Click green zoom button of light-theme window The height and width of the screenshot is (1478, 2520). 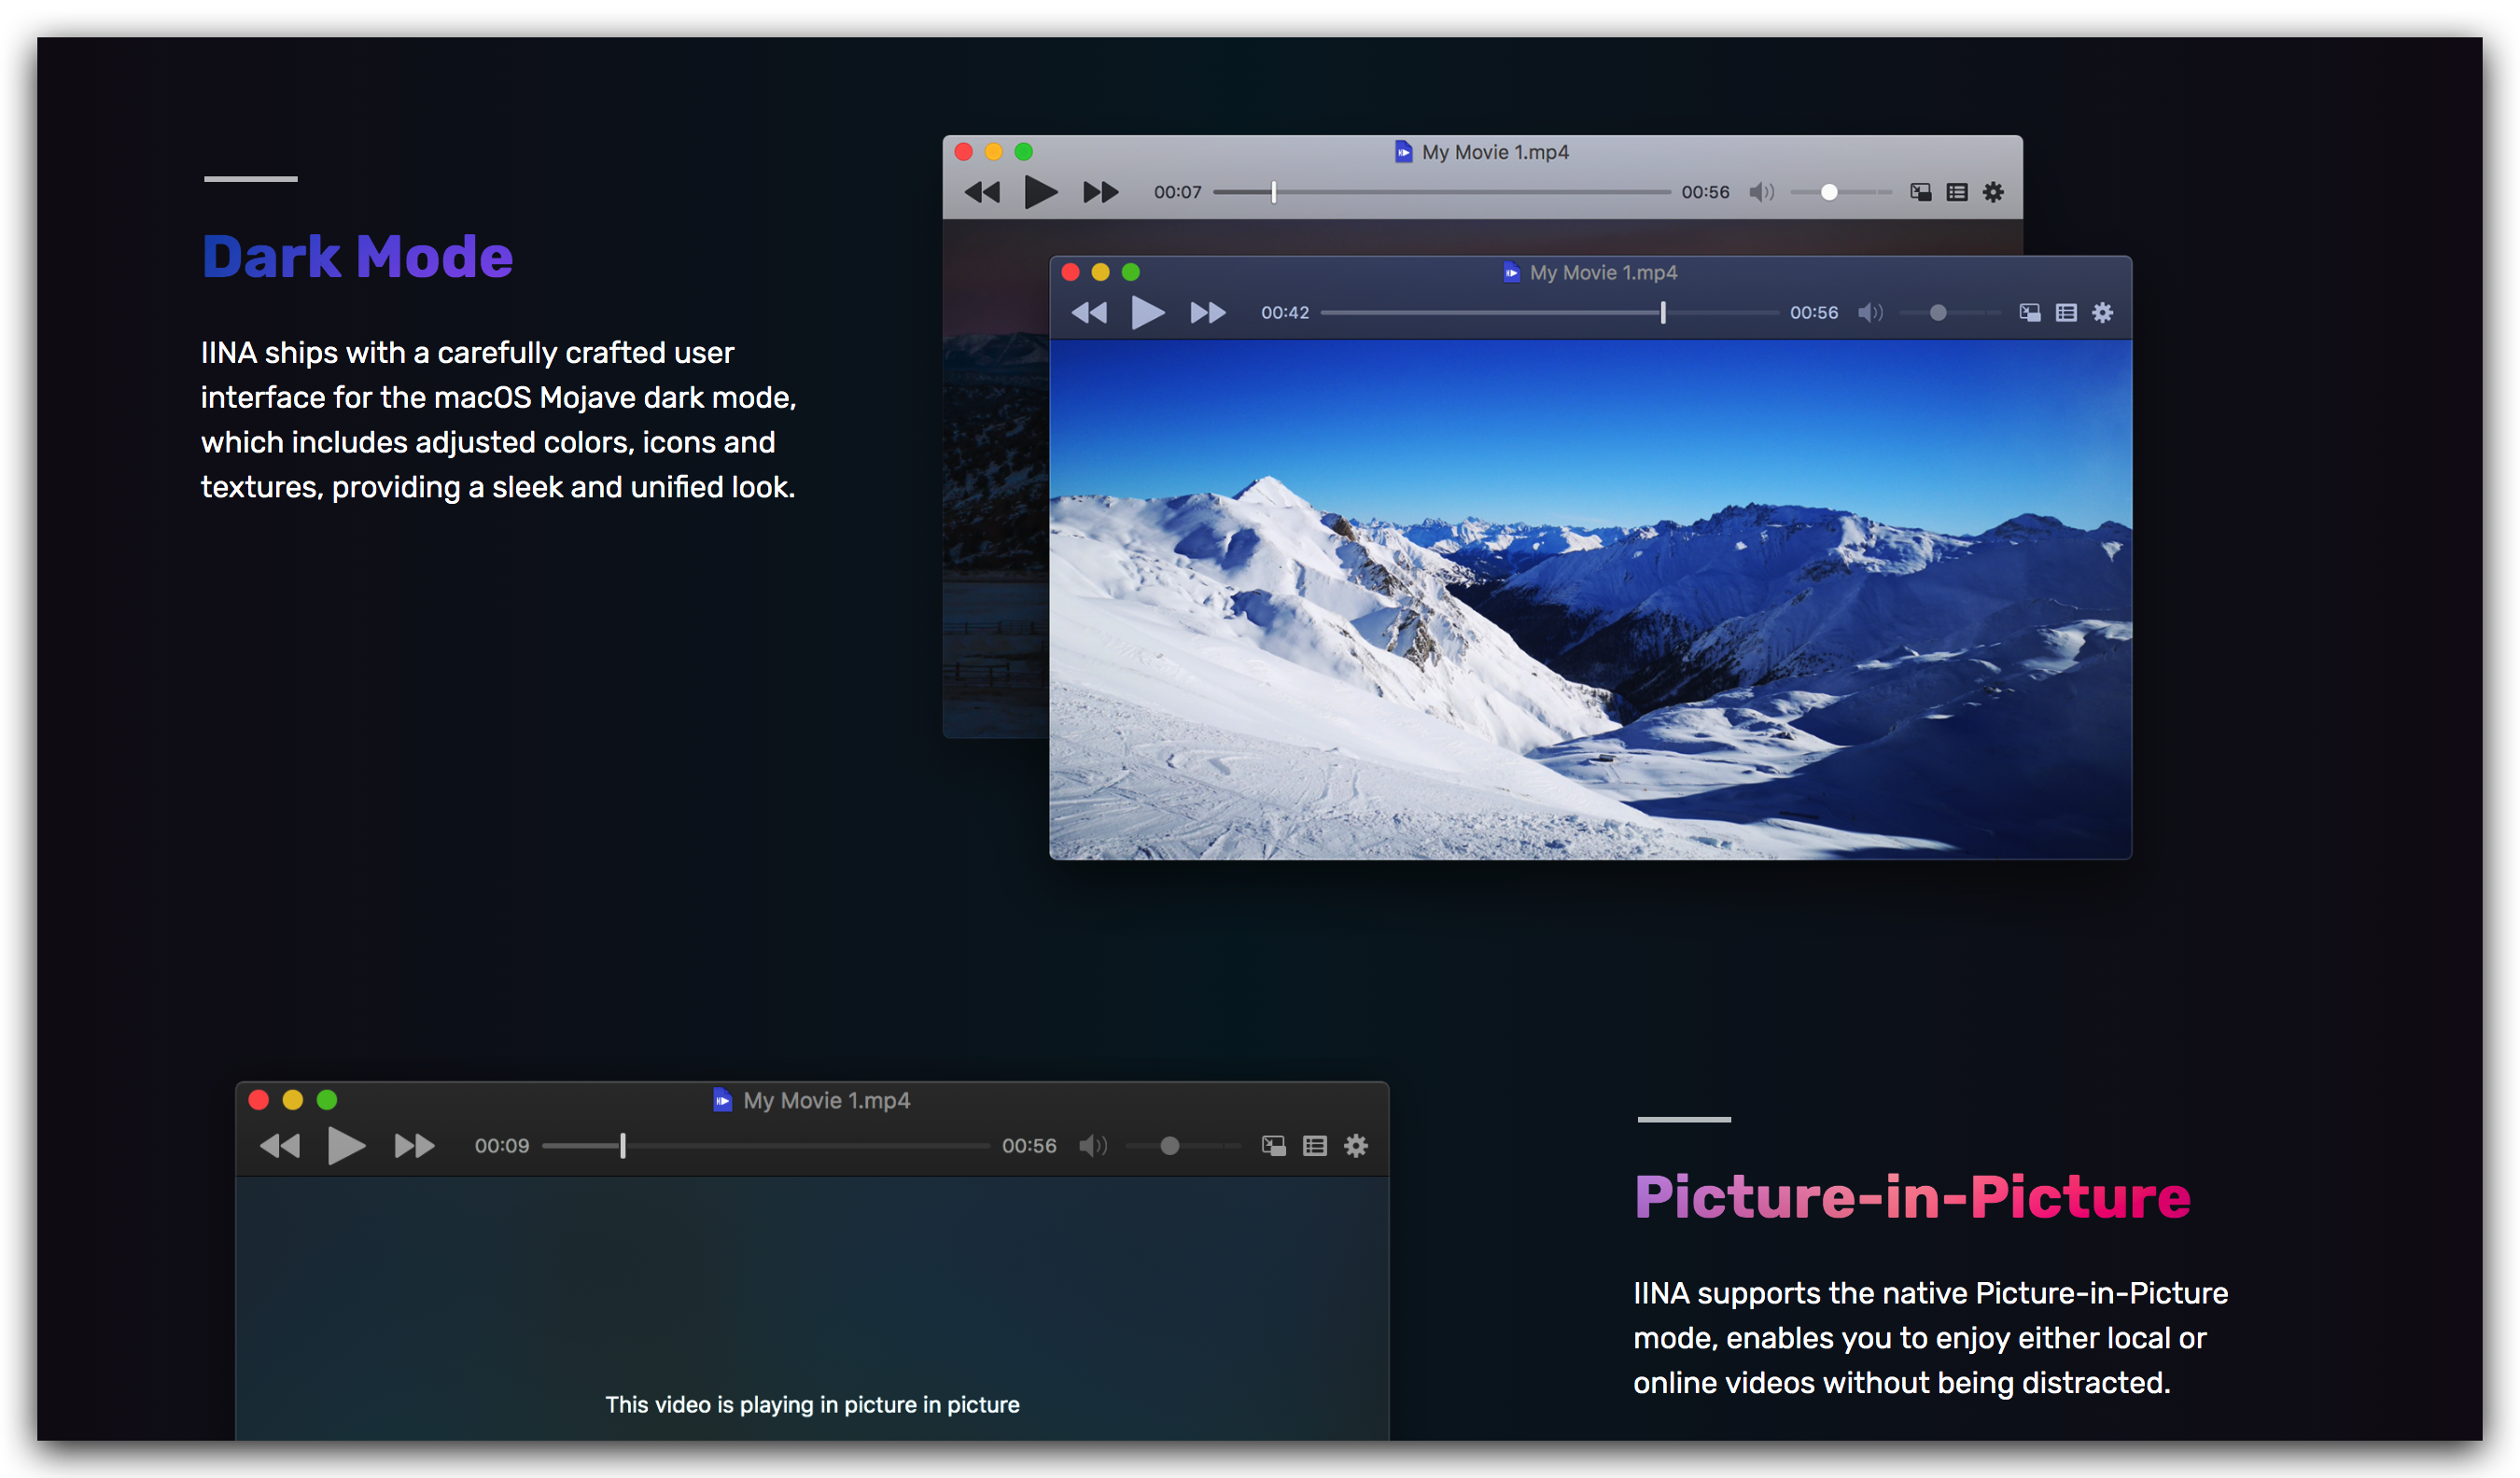(x=1023, y=152)
